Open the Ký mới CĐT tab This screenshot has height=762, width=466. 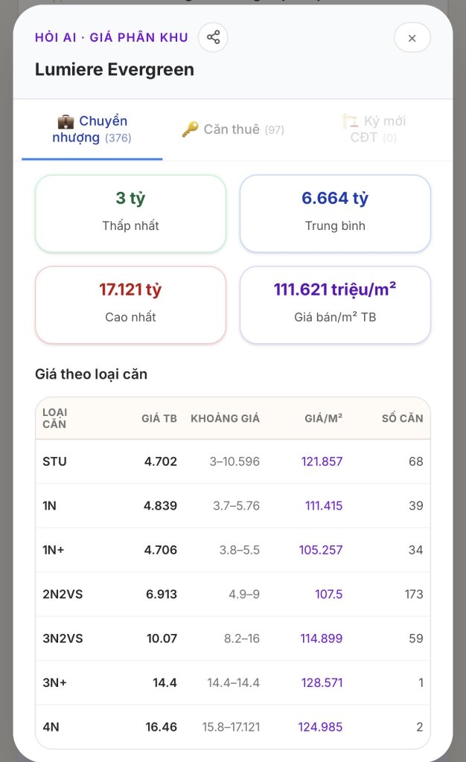click(x=374, y=129)
